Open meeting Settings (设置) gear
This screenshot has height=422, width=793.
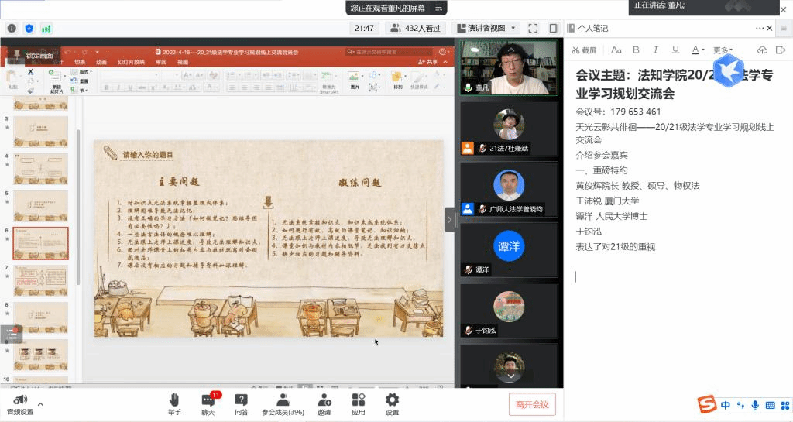pyautogui.click(x=392, y=403)
